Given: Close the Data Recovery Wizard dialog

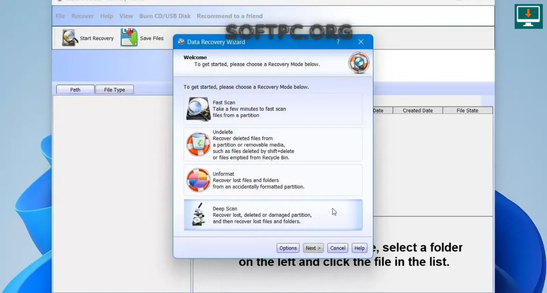Looking at the screenshot, I should click(x=361, y=42).
